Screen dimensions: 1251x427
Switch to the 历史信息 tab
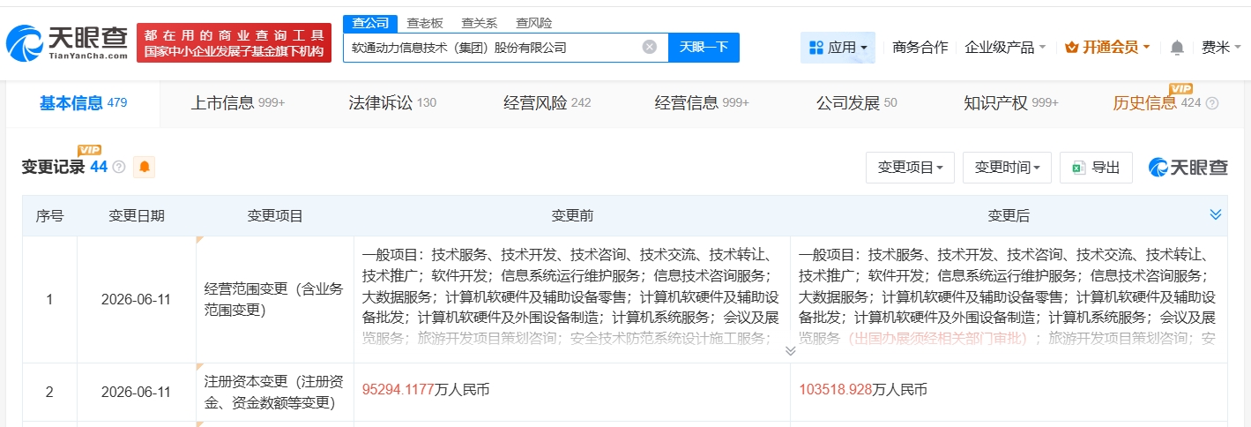[1155, 103]
